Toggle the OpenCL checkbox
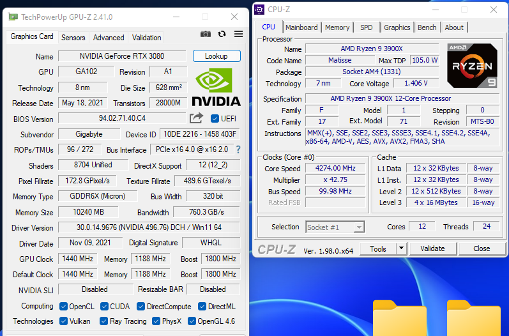 (64, 307)
